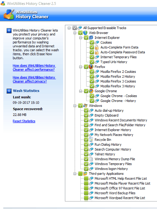Click the Windows Memory Dump File page icon
This screenshot has height=221, width=157.
coord(91,159)
